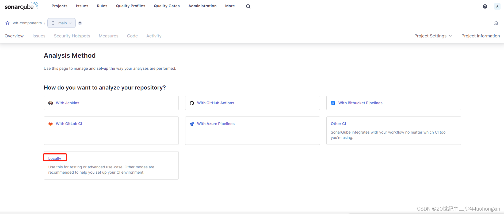The height and width of the screenshot is (214, 504).
Task: Click the Azure Pipelines icon
Action: pyautogui.click(x=192, y=124)
